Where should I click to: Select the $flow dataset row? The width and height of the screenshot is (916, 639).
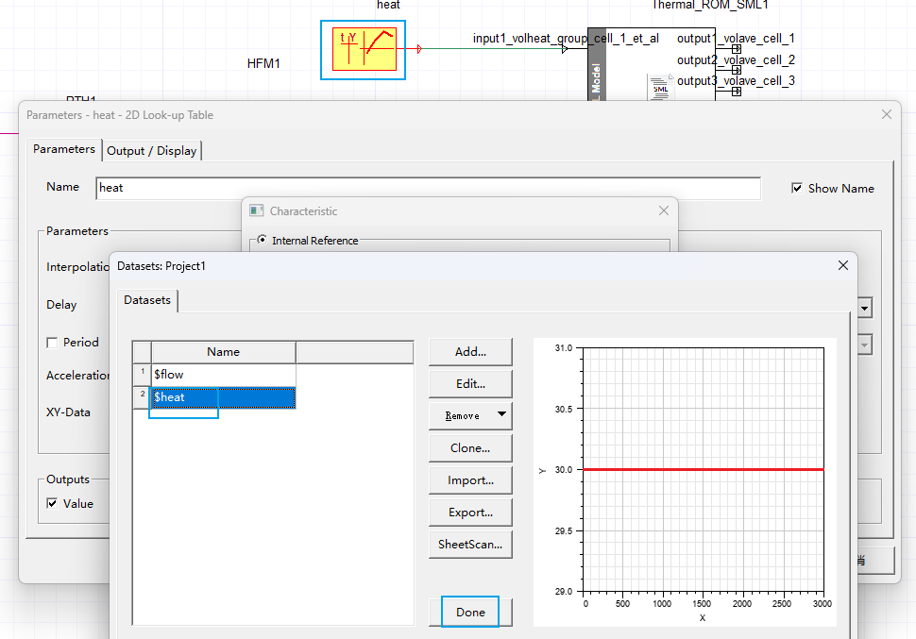(223, 375)
